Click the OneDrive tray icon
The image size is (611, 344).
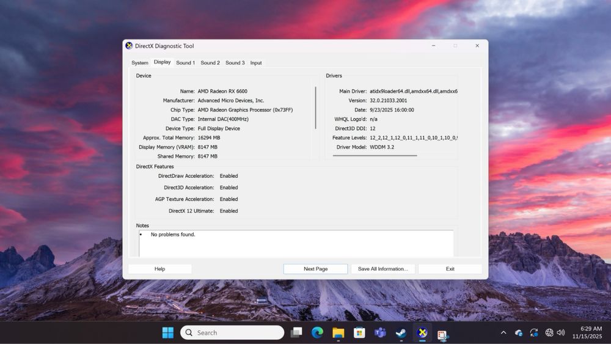tap(518, 333)
